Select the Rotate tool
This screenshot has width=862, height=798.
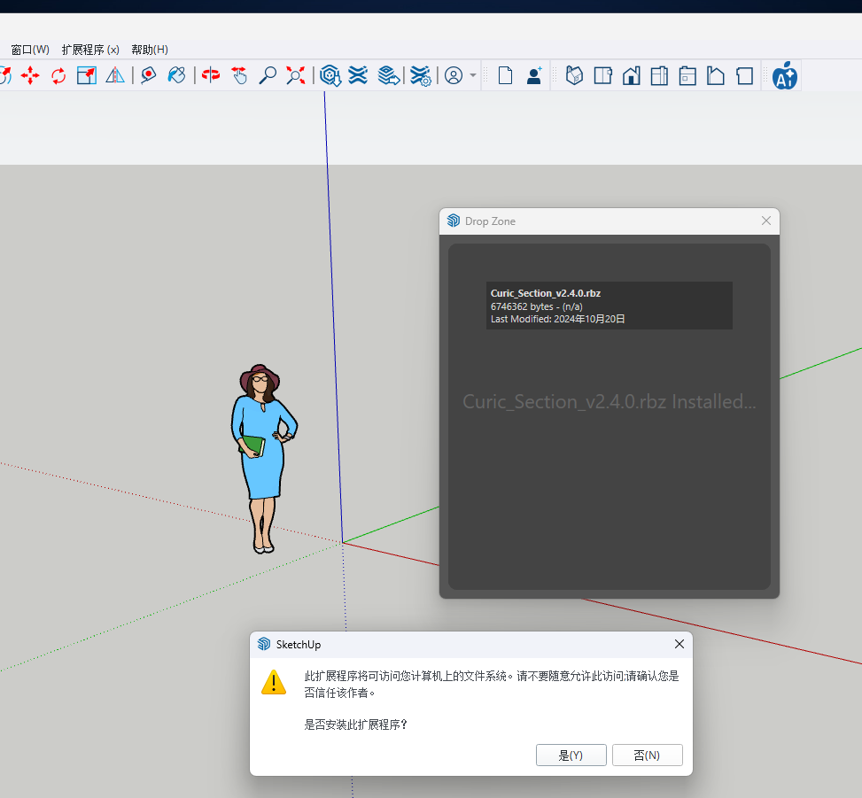pyautogui.click(x=58, y=75)
